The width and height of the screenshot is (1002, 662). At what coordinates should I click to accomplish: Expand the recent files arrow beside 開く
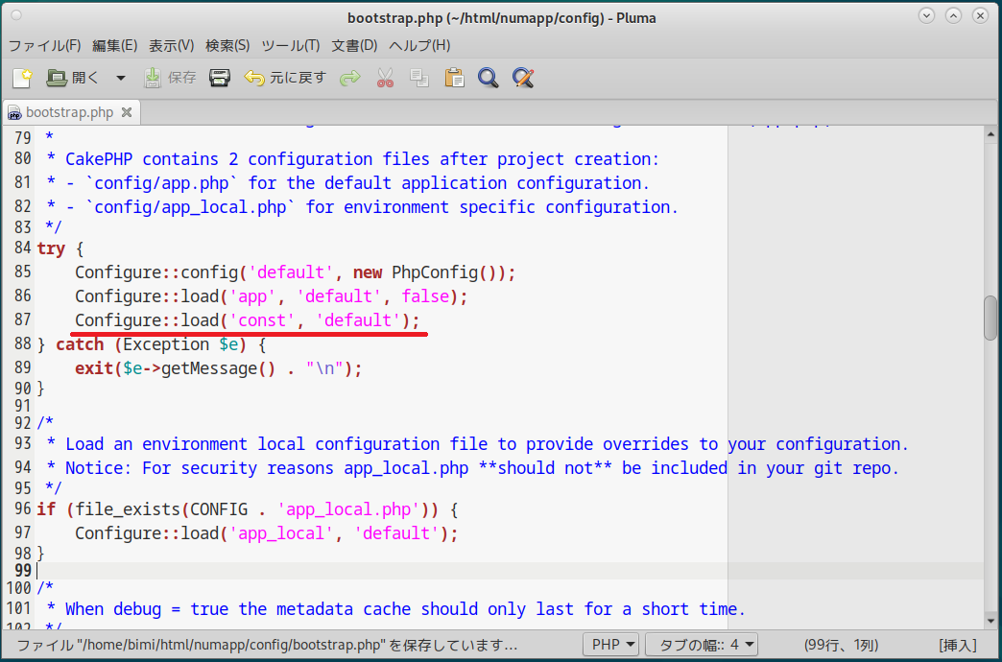pos(120,78)
